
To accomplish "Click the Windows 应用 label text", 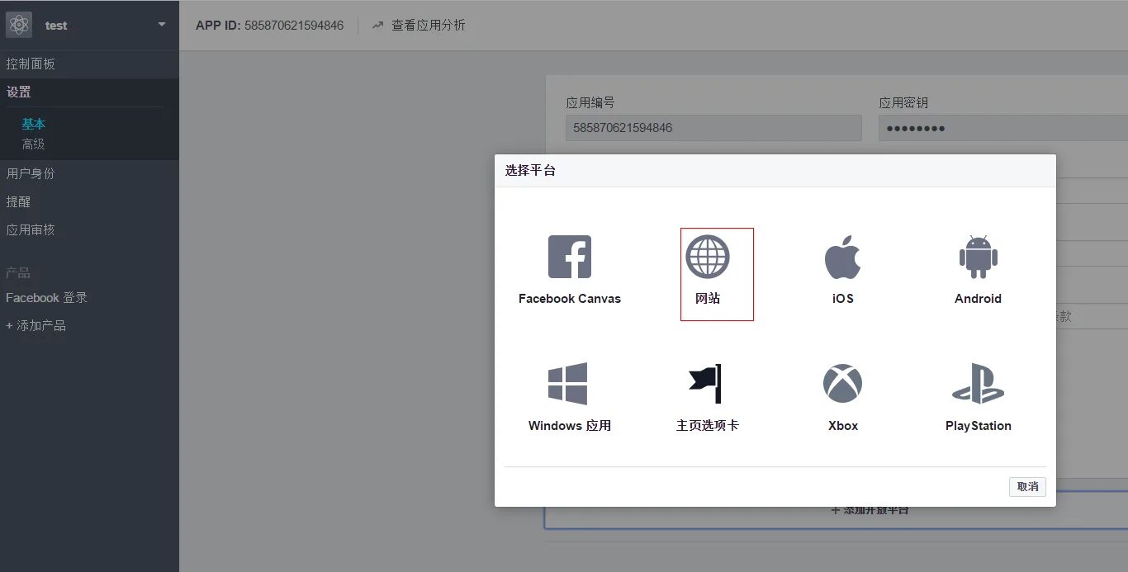I will coord(570,426).
